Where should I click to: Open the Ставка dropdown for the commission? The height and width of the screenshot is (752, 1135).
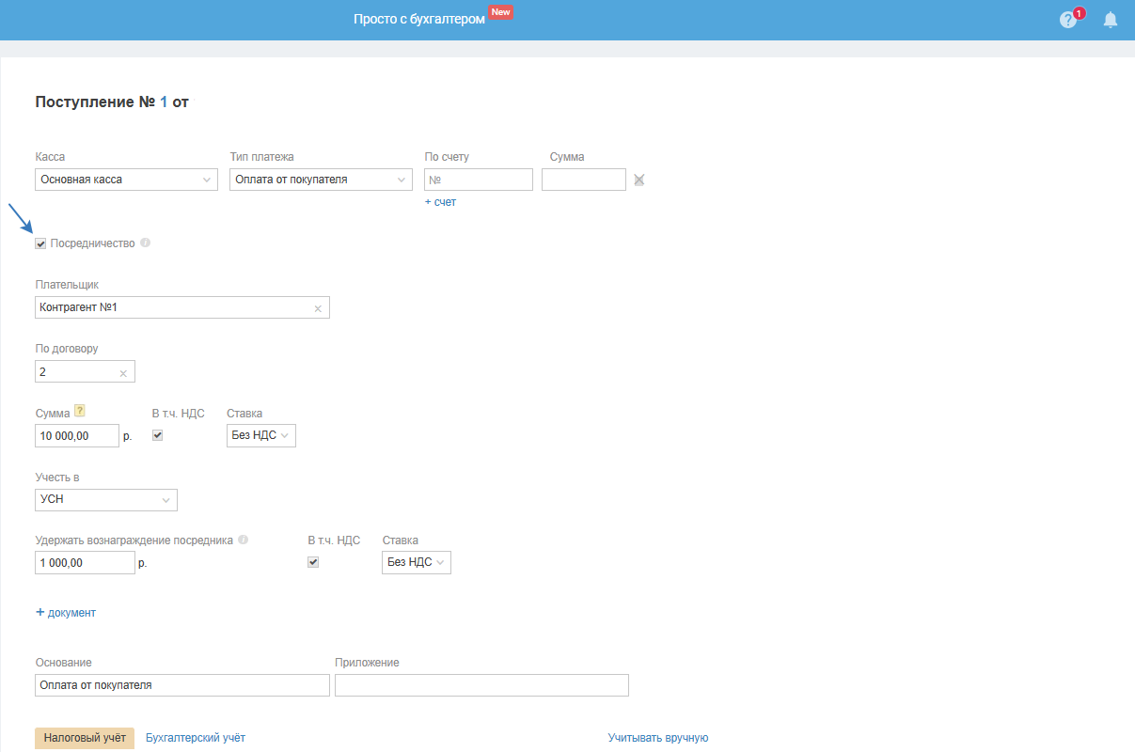coord(417,562)
